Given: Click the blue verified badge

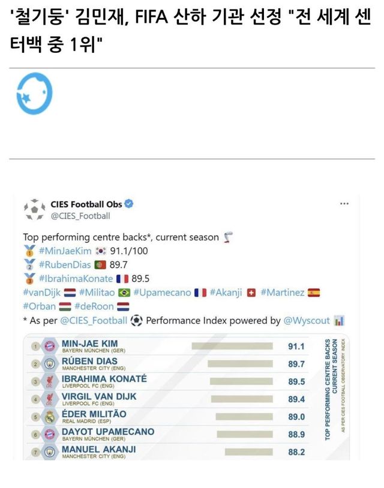Looking at the screenshot, I should click(128, 204).
